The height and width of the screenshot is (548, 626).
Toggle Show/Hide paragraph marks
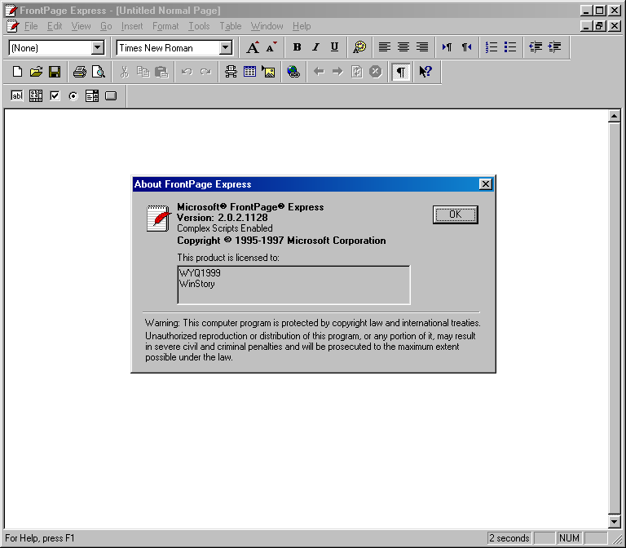click(x=400, y=72)
